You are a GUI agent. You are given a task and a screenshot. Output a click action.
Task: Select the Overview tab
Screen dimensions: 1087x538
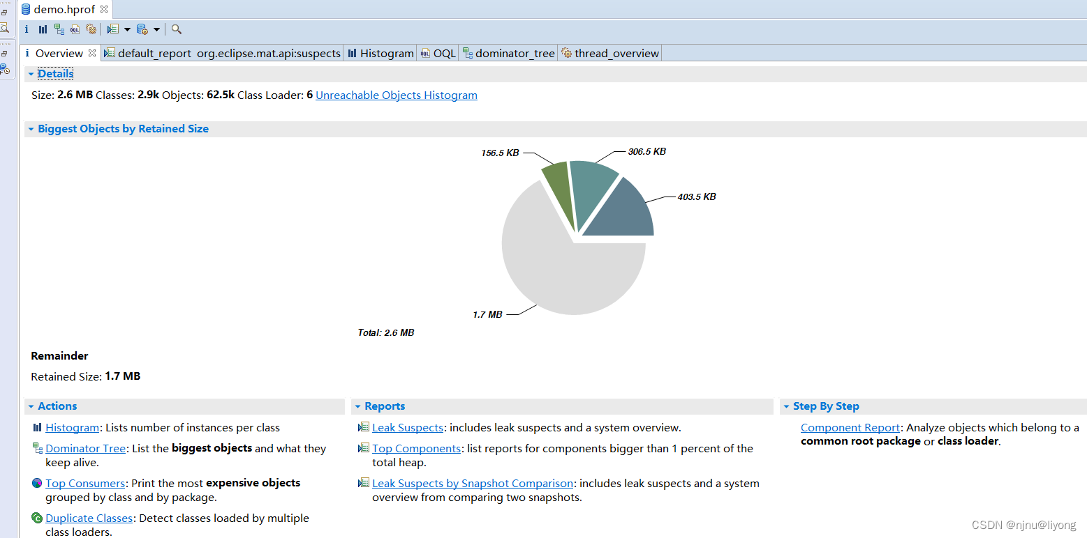pos(59,53)
